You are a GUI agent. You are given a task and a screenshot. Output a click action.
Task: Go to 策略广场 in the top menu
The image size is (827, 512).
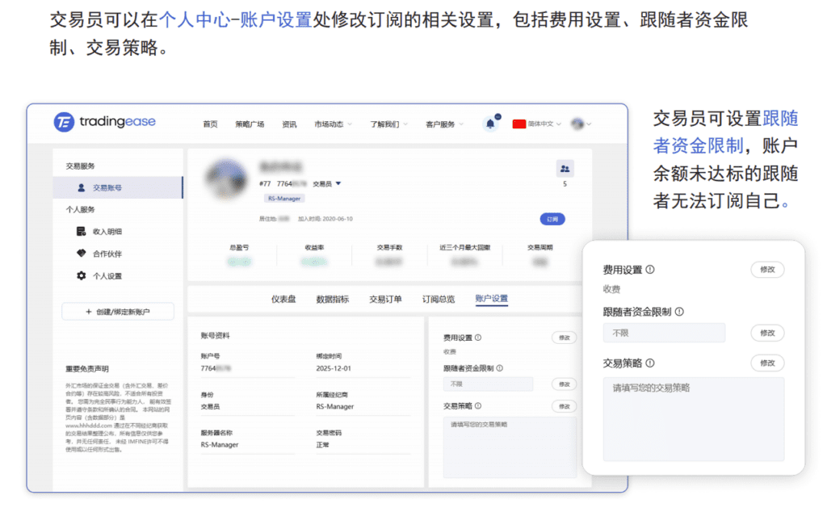pyautogui.click(x=250, y=124)
